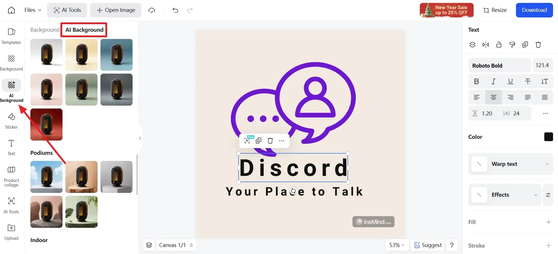Click the AI tool in floating toolbar
This screenshot has width=558, height=254.
(x=247, y=141)
